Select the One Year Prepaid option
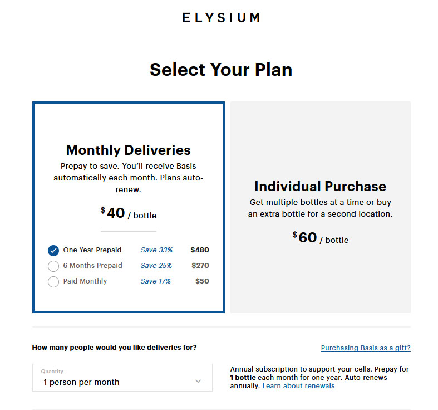Viewport: 438px width, 410px height. click(53, 251)
